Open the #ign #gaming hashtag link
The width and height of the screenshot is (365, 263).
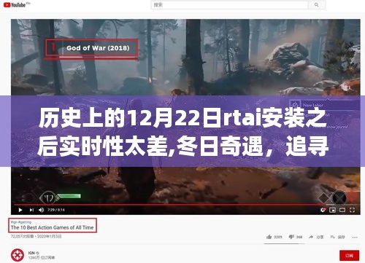pos(21,222)
